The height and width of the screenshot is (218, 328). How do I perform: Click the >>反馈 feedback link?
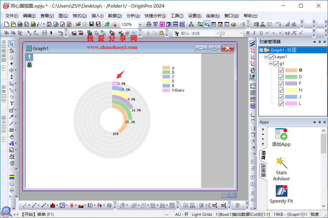pyautogui.click(x=229, y=195)
